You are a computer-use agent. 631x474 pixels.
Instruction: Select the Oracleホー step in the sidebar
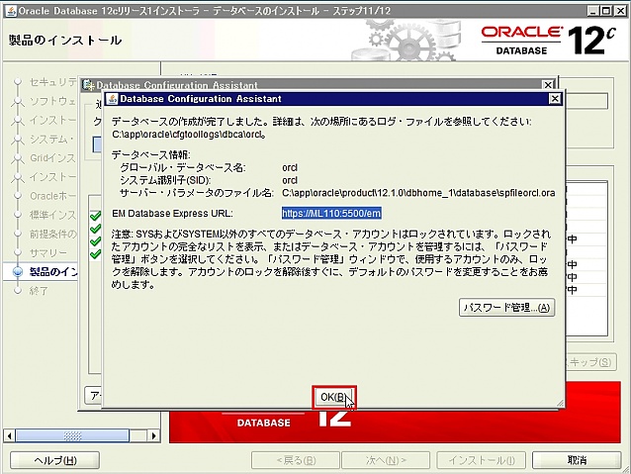(x=52, y=196)
